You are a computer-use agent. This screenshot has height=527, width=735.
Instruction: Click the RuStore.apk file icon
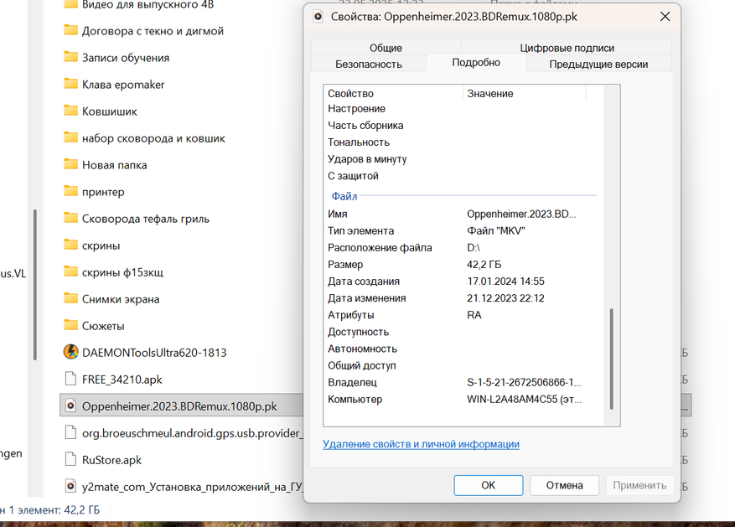(x=70, y=459)
